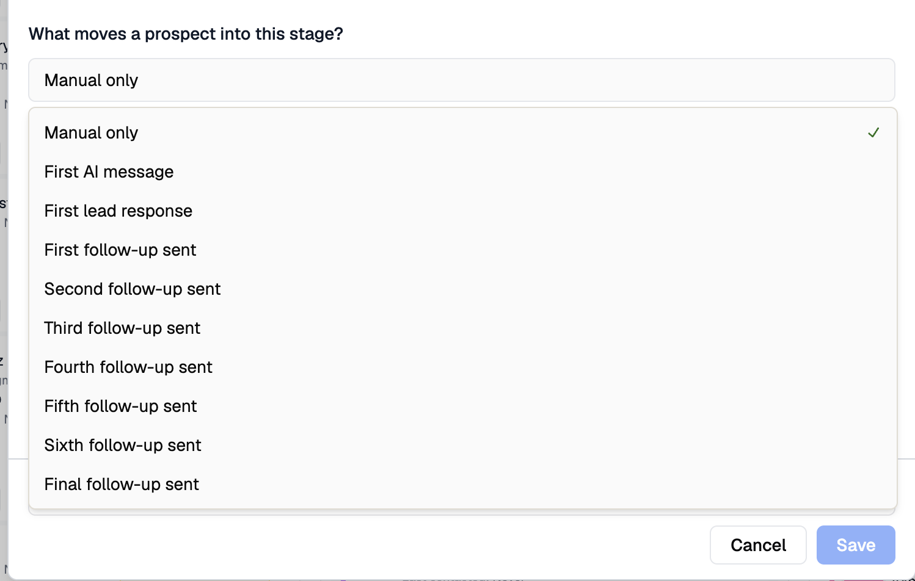Click the green checkmark beside Manual only
915x581 pixels.
tap(873, 132)
